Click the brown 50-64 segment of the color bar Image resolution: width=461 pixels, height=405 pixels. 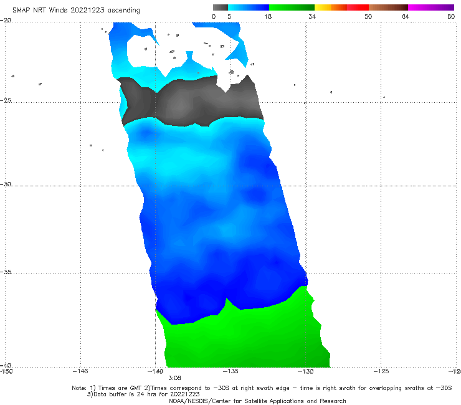(388, 7)
